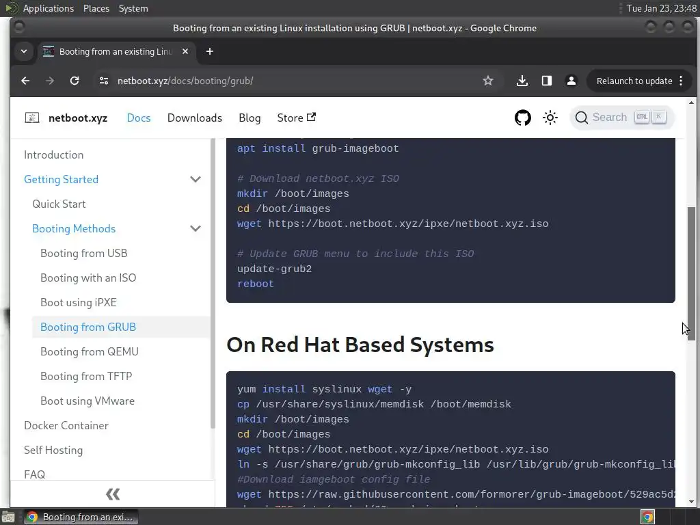Screen dimensions: 700x525
Task: Click the Chrome tray icon at bottom right
Action: pyautogui.click(x=647, y=517)
